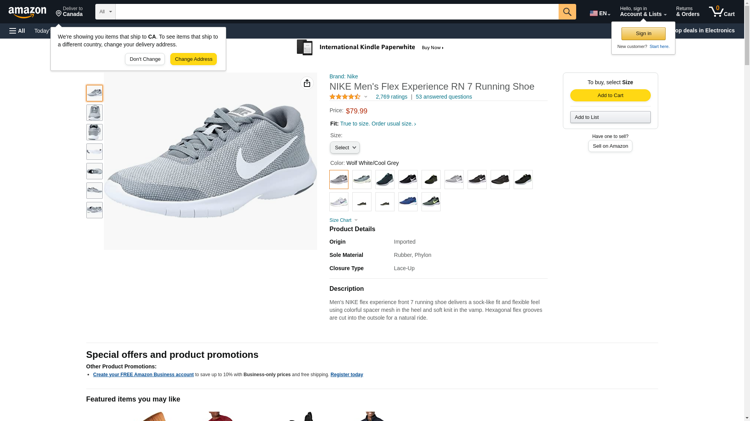Click the International Kindle Paperwhite banner

[370, 48]
